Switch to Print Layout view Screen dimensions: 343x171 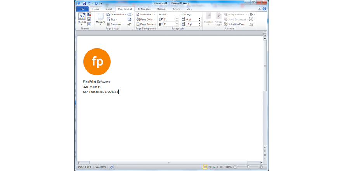(205, 167)
